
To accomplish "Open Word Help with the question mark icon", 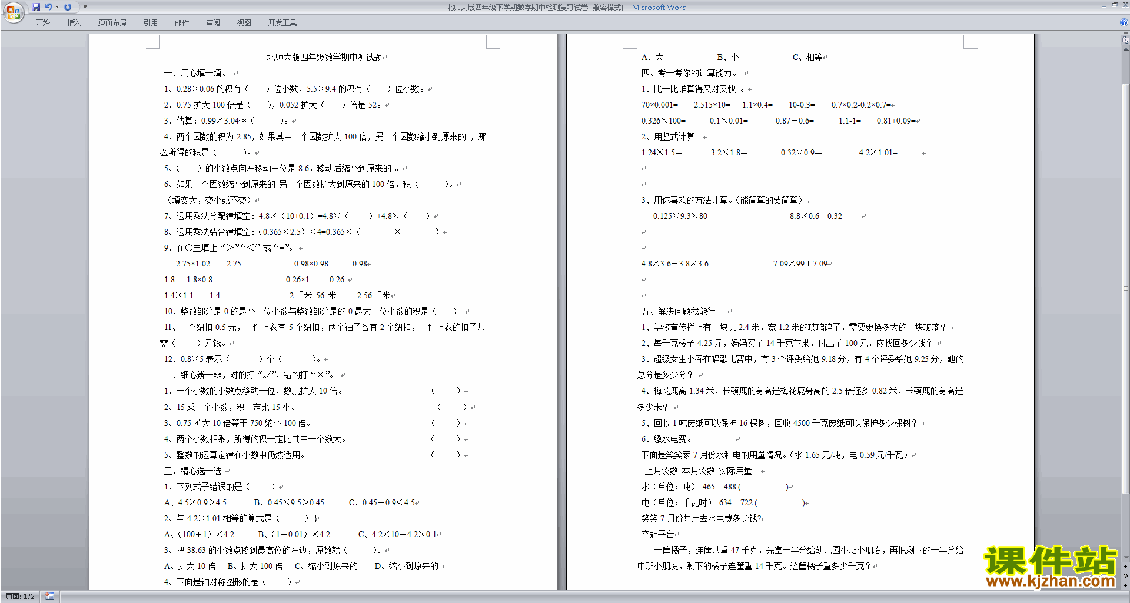I will (x=1124, y=22).
